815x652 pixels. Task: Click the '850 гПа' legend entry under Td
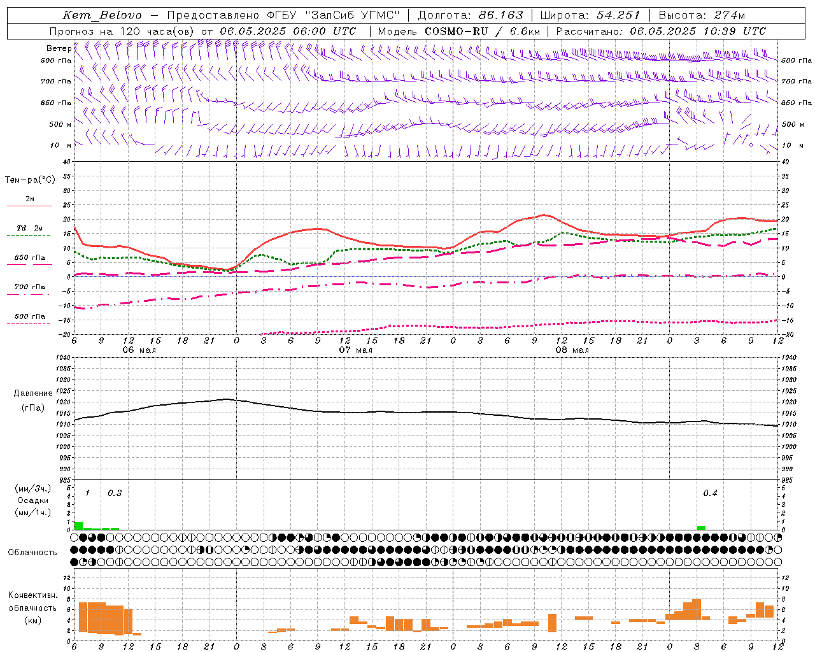click(30, 258)
